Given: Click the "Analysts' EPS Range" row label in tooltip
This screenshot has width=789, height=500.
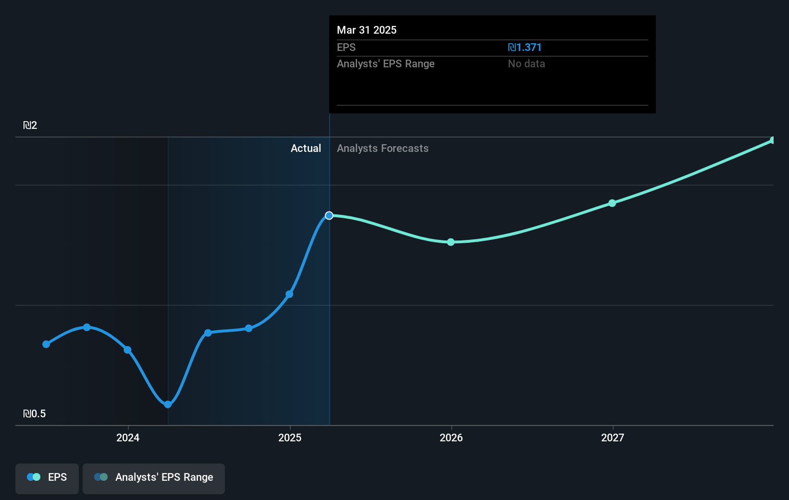Looking at the screenshot, I should (x=385, y=63).
